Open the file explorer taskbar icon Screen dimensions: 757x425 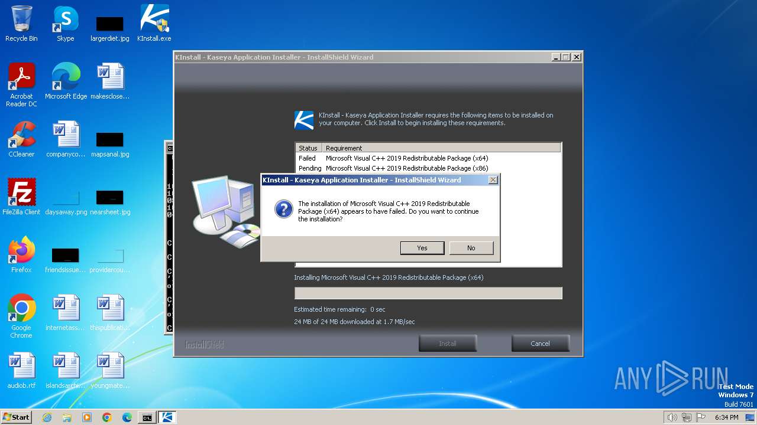pyautogui.click(x=67, y=417)
